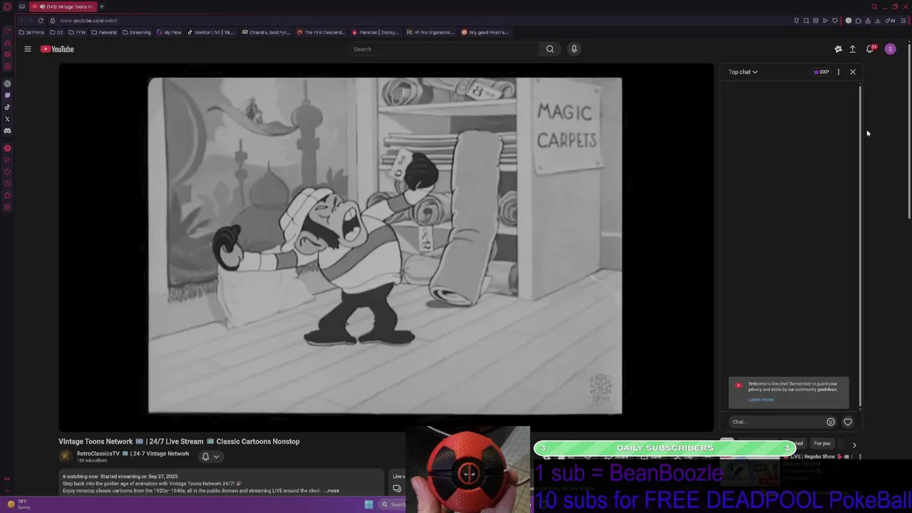This screenshot has width=912, height=513.
Task: Go to the YouTube home logo
Action: (x=57, y=49)
